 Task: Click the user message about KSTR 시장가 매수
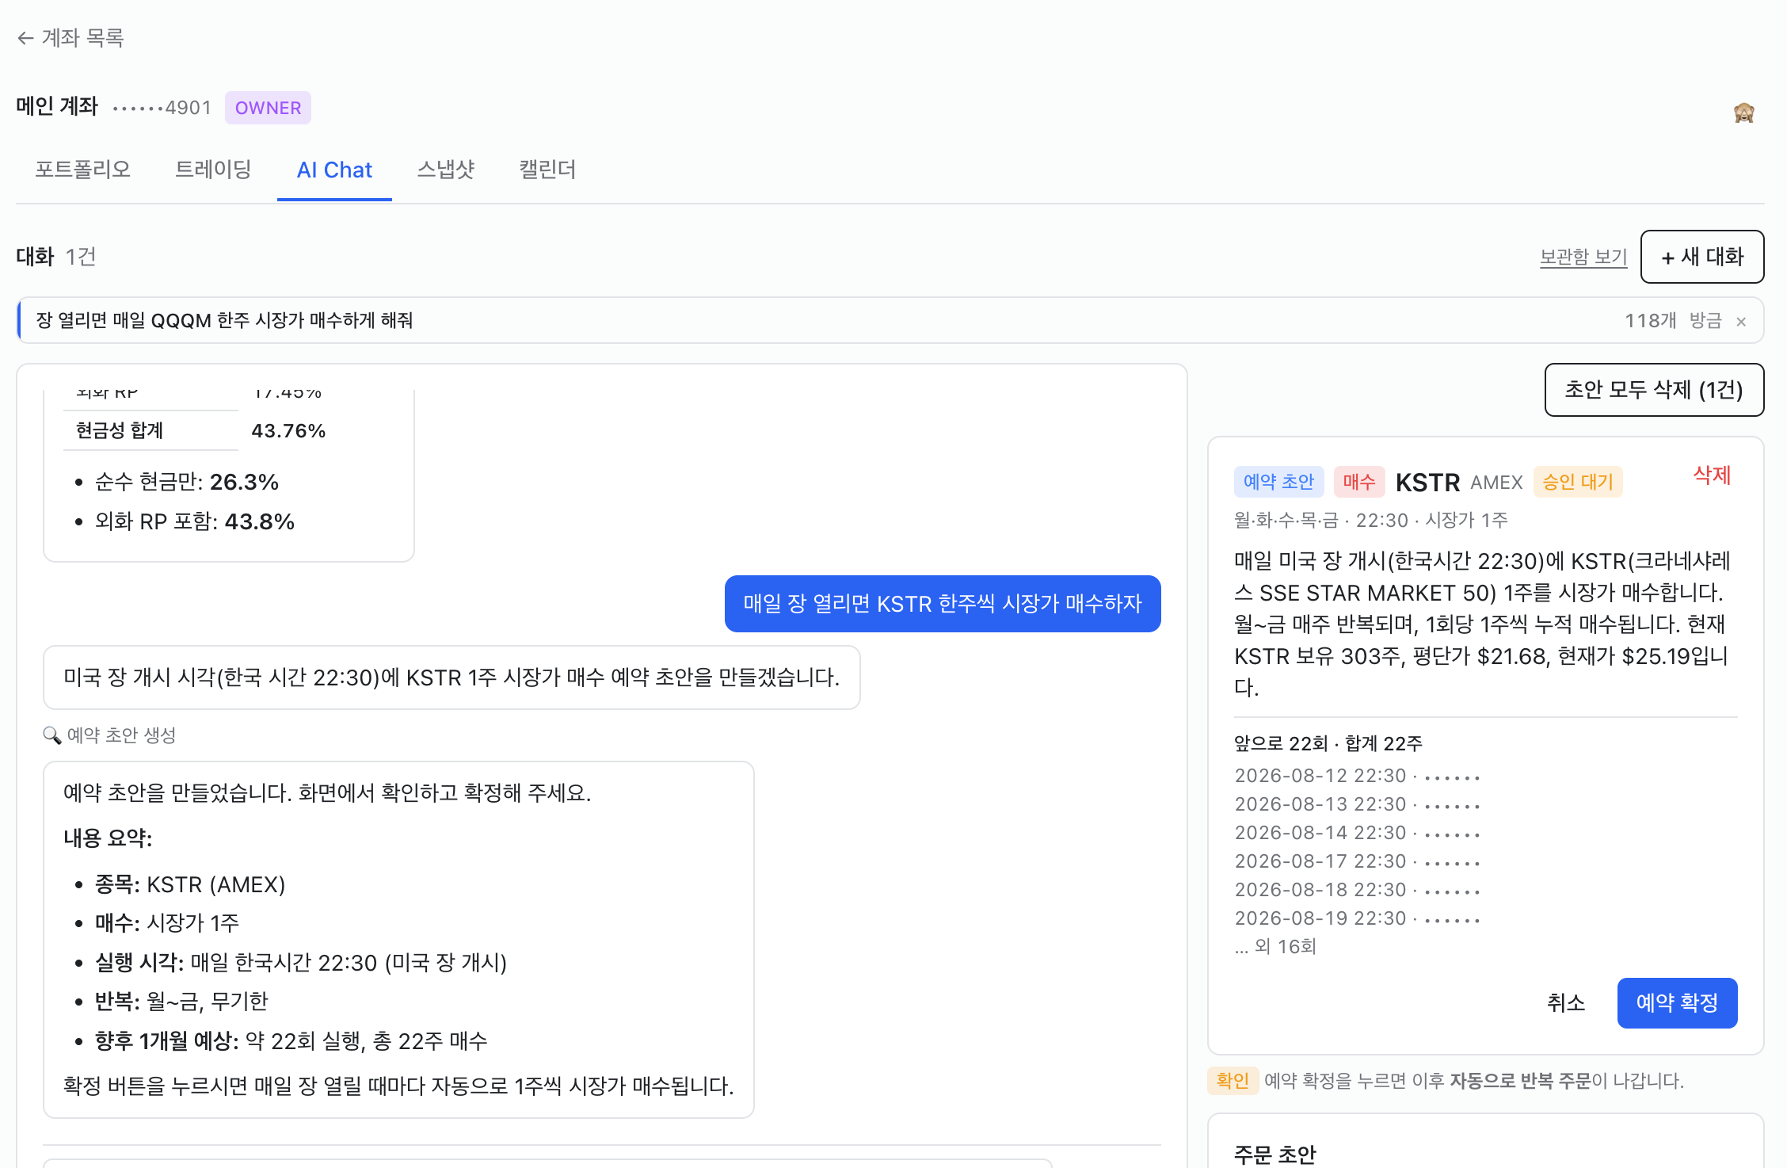coord(943,604)
